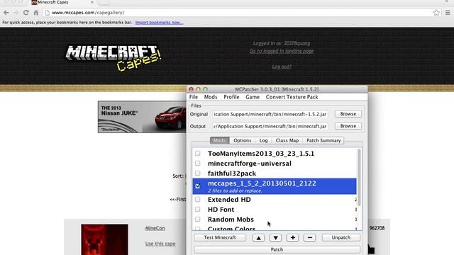Enable the HD Font checkbox
Screen dimensions: 454x255
pyautogui.click(x=197, y=210)
